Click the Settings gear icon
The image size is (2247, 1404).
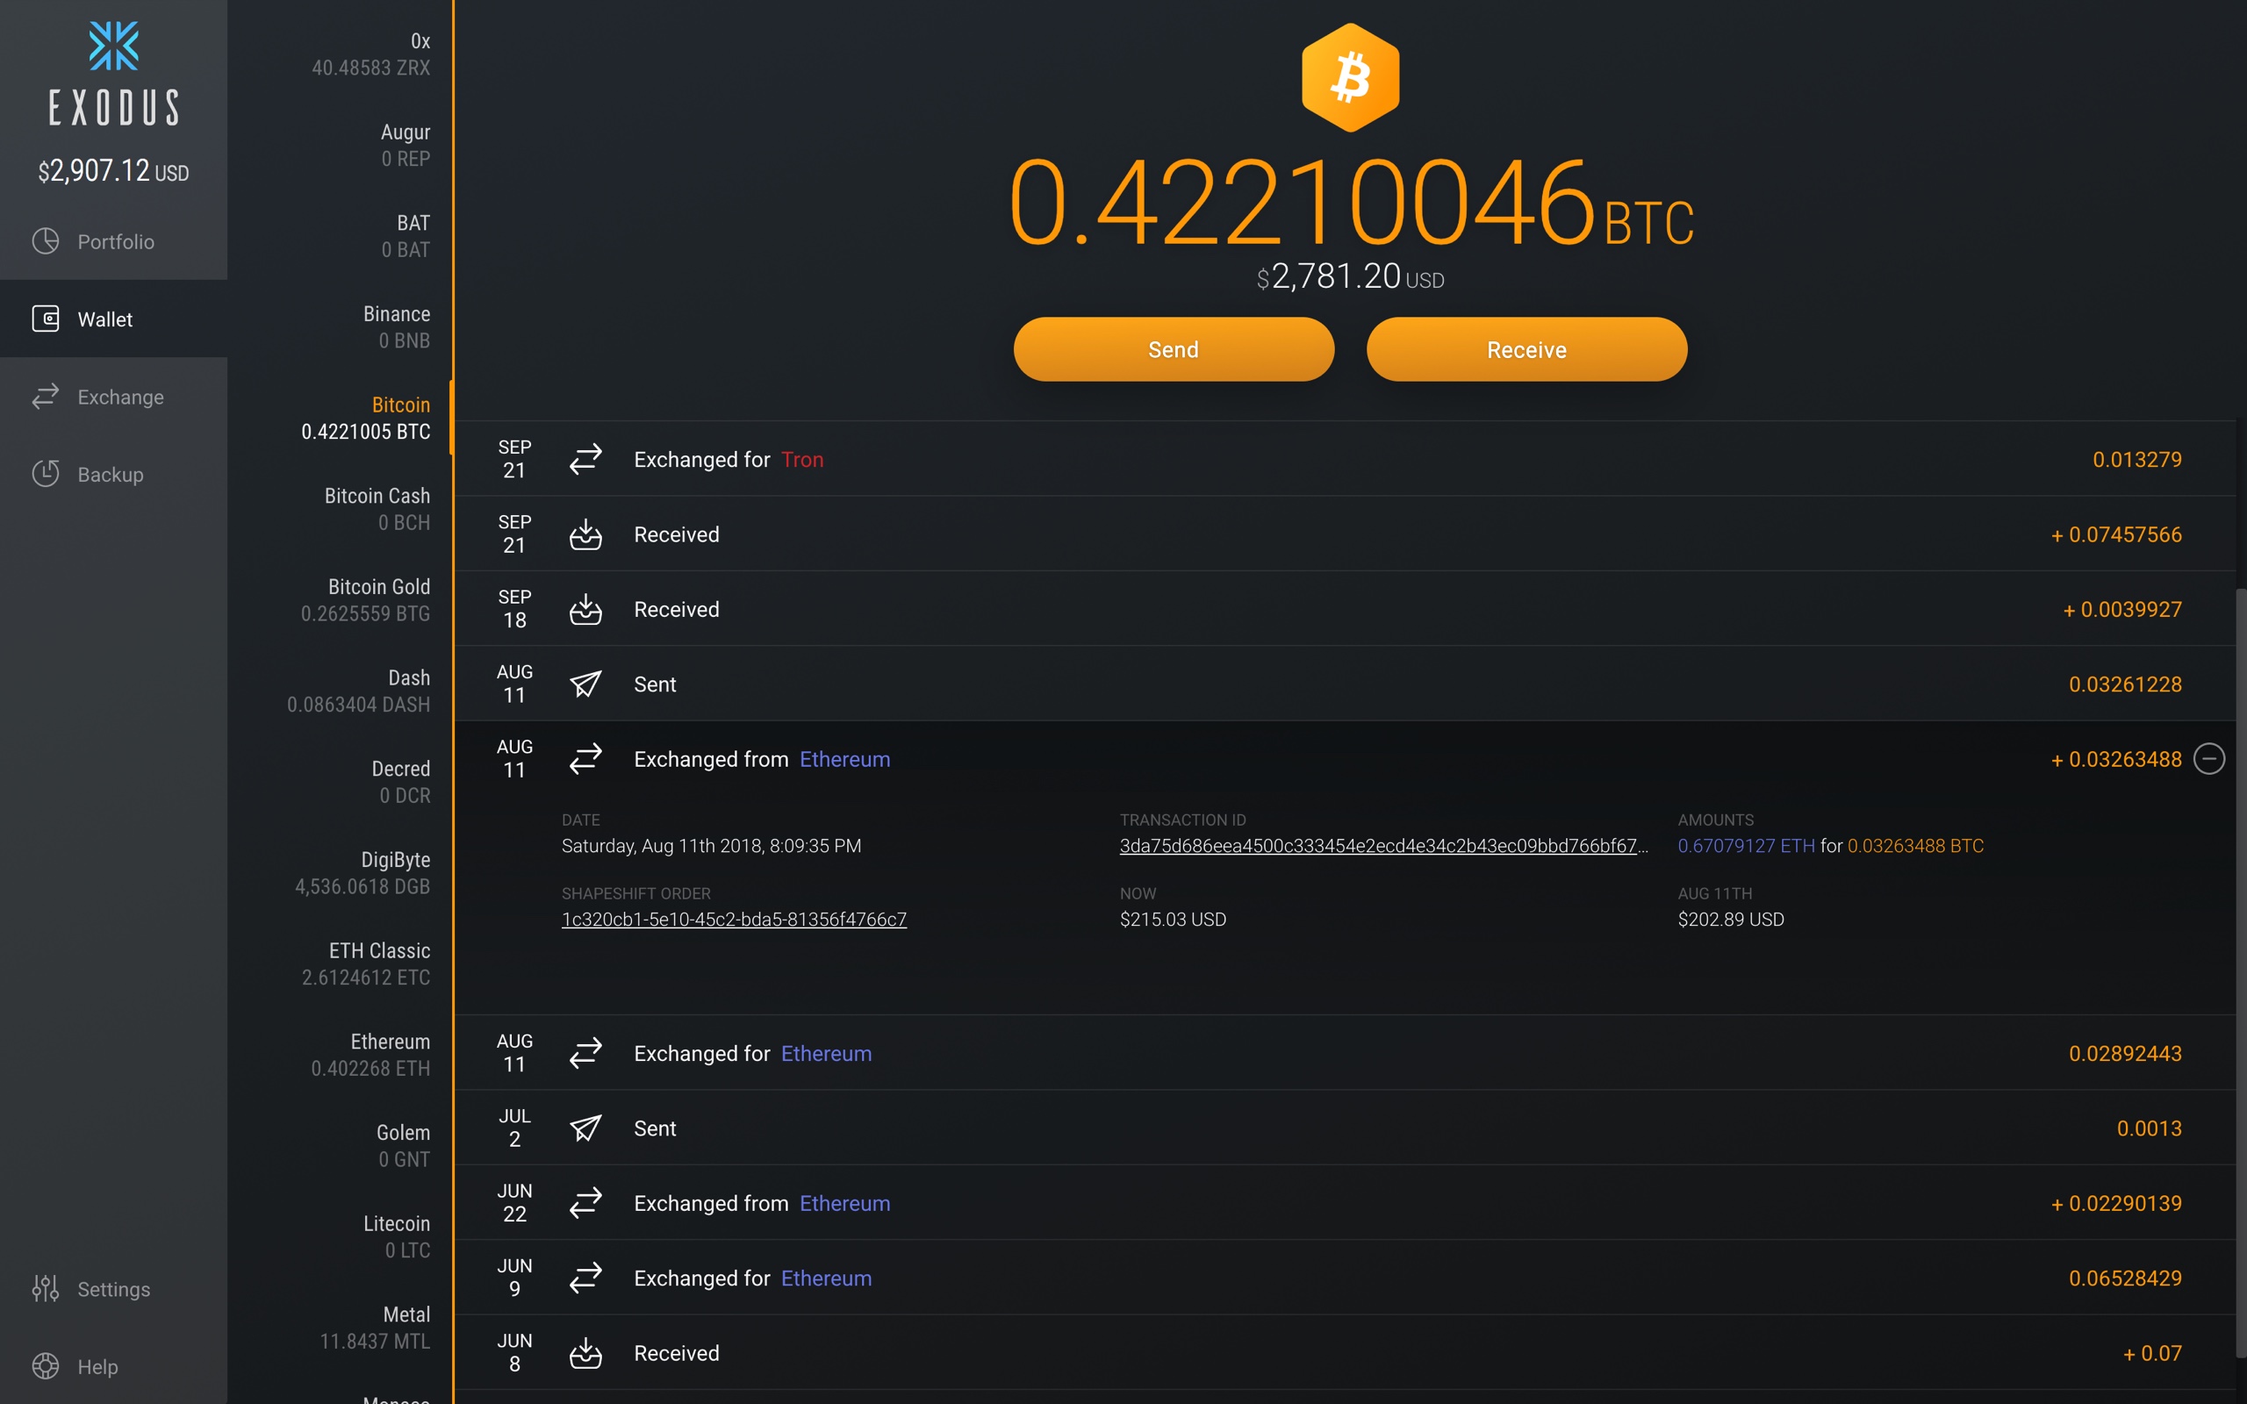46,1287
